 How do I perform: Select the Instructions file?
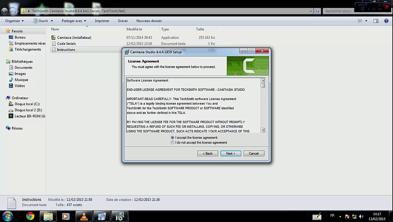coord(66,50)
